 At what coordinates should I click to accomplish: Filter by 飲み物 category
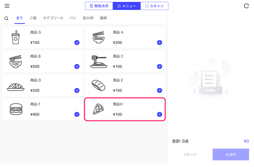(88, 18)
